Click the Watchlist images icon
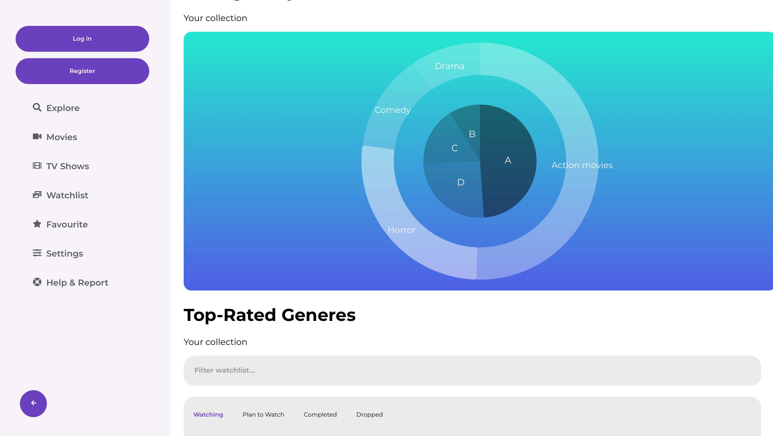 click(37, 195)
